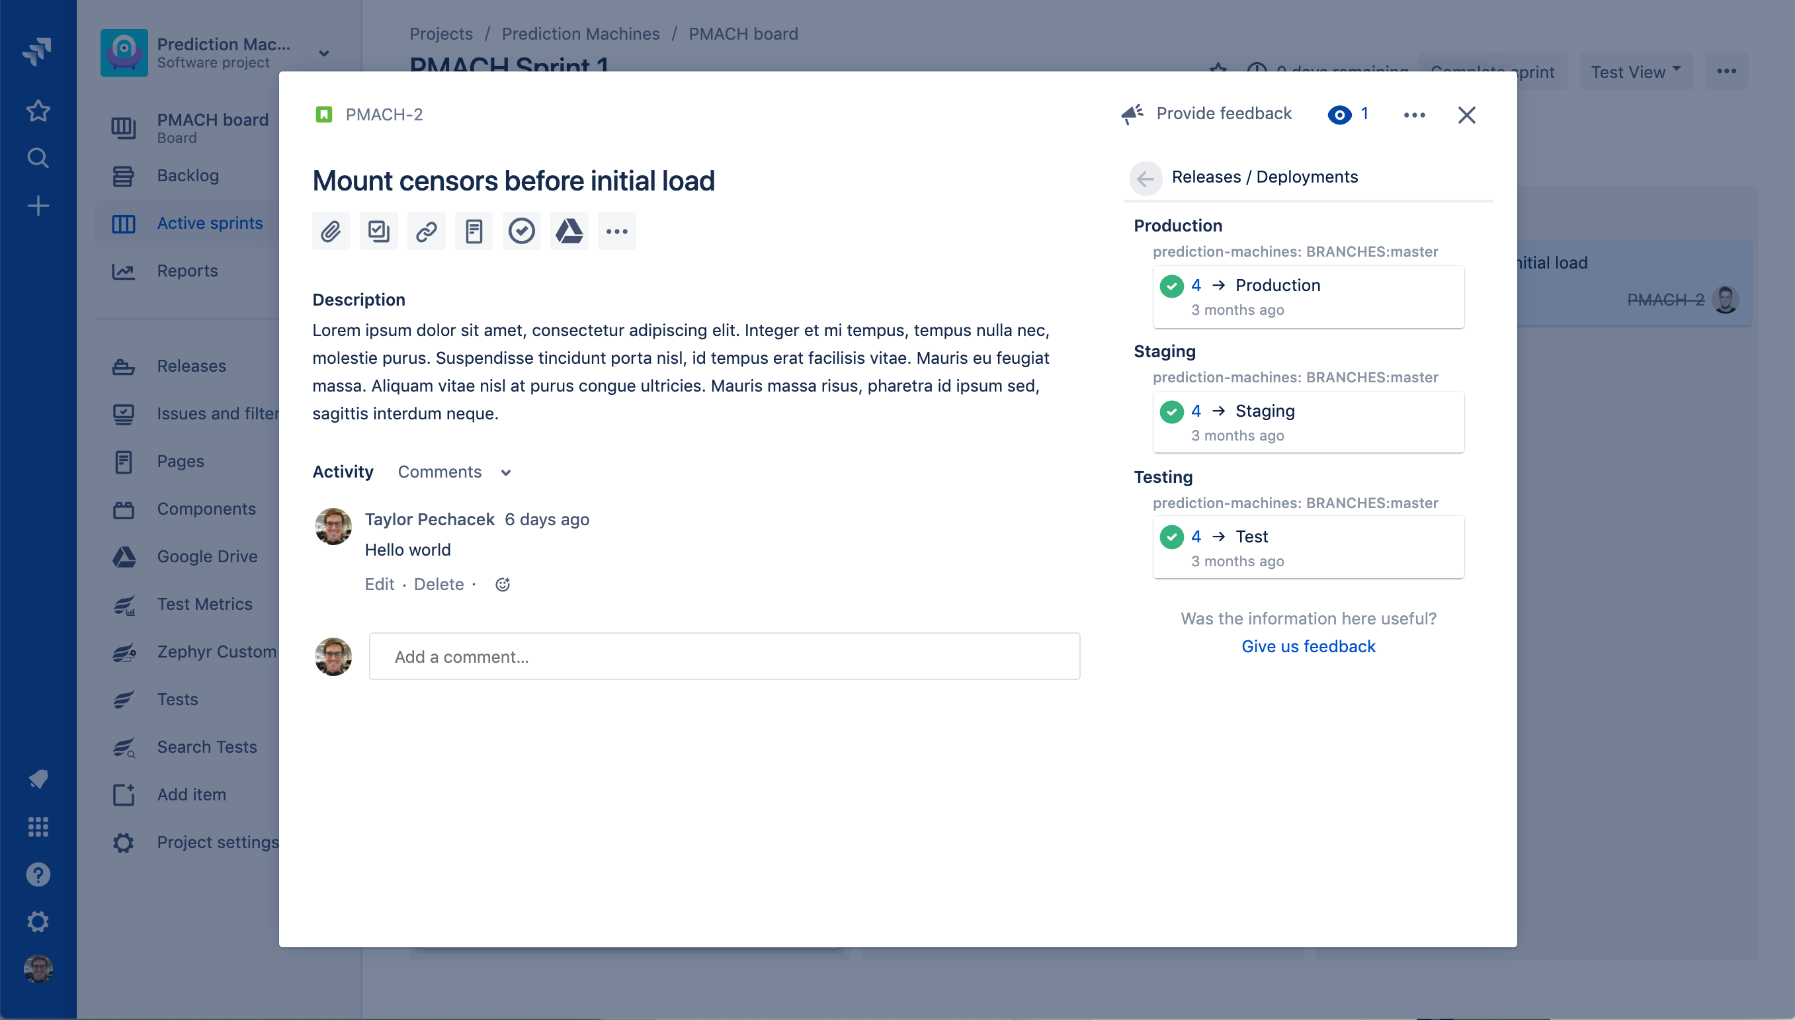Toggle watch issue eye icon

point(1339,114)
